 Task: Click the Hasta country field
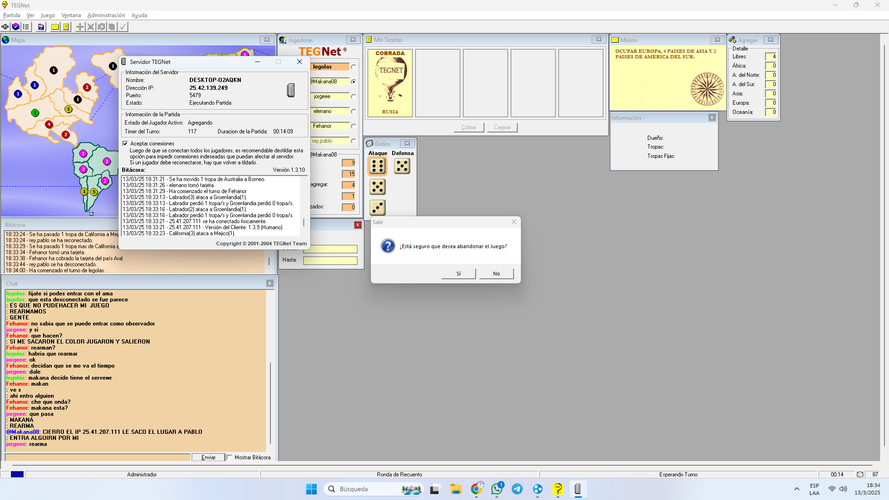tap(330, 261)
